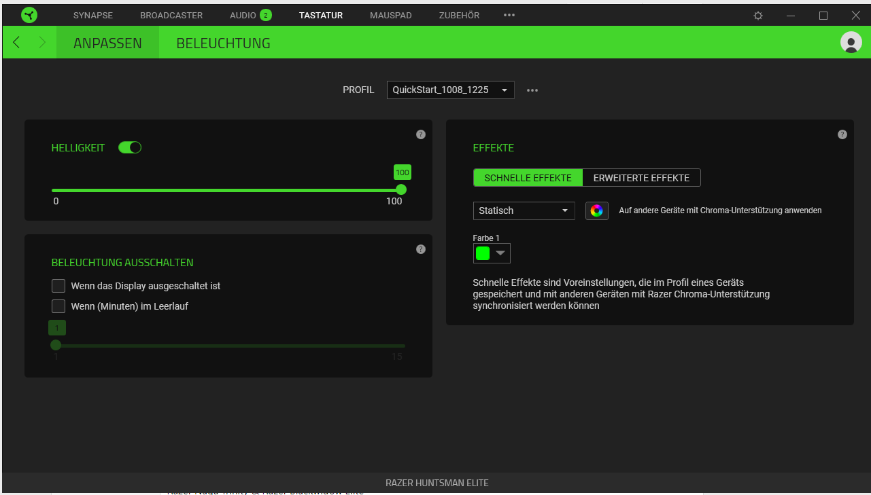871x495 pixels.
Task: Check 'Wenn (Minuten) im Leerlauf'
Action: pyautogui.click(x=58, y=306)
